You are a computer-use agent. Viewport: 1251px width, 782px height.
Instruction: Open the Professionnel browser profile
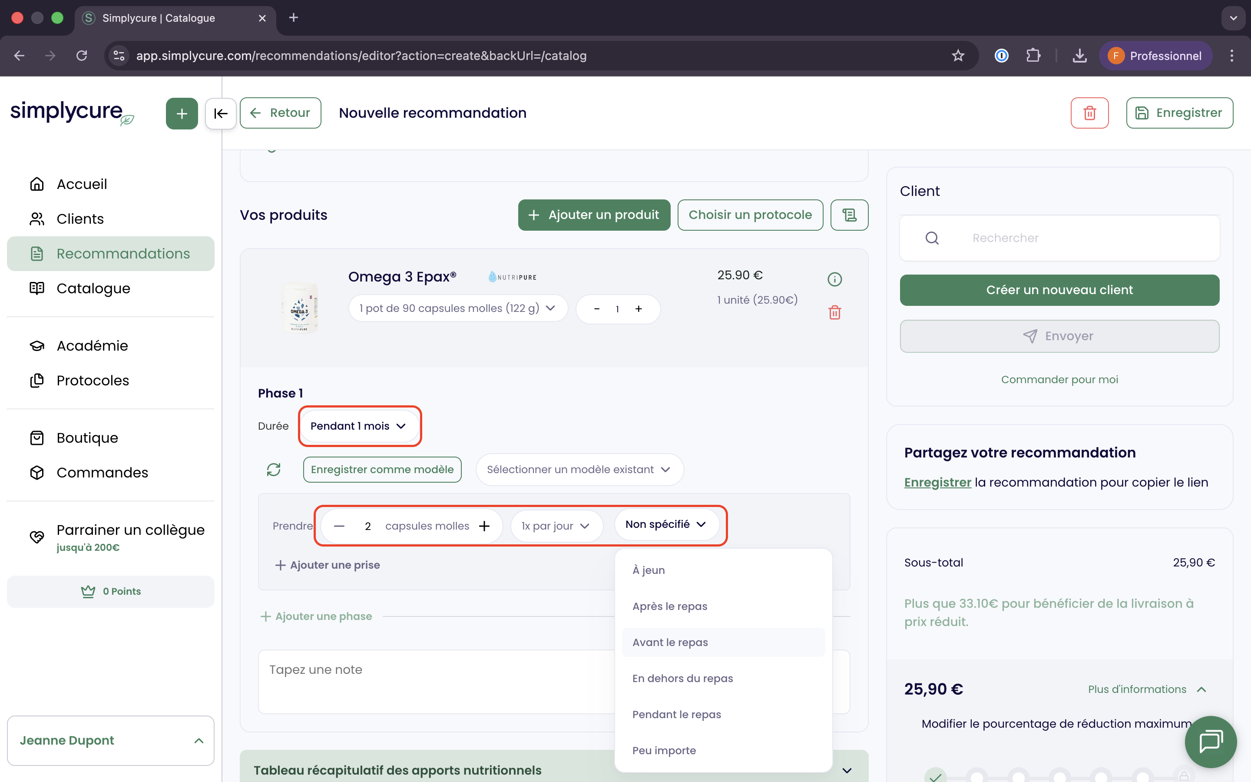tap(1155, 55)
